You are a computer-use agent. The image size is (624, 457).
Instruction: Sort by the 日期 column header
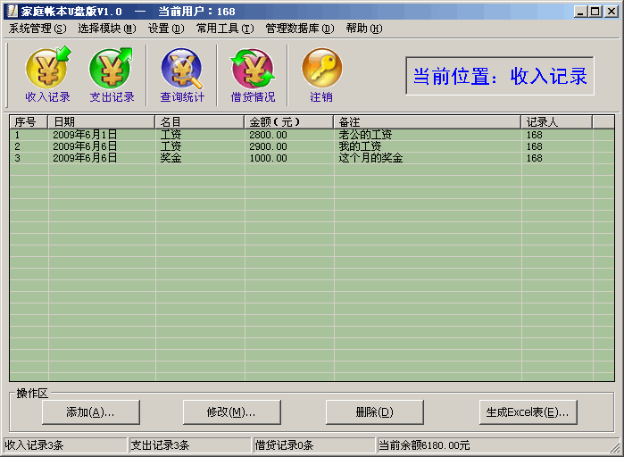(102, 122)
